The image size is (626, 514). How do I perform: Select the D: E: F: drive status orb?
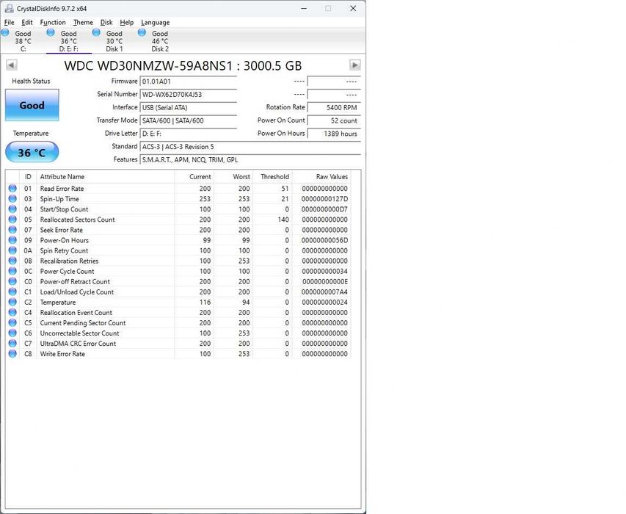51,33
